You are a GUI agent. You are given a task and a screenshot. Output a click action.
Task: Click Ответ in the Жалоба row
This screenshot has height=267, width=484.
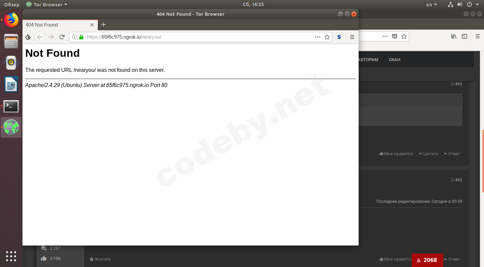point(452,259)
